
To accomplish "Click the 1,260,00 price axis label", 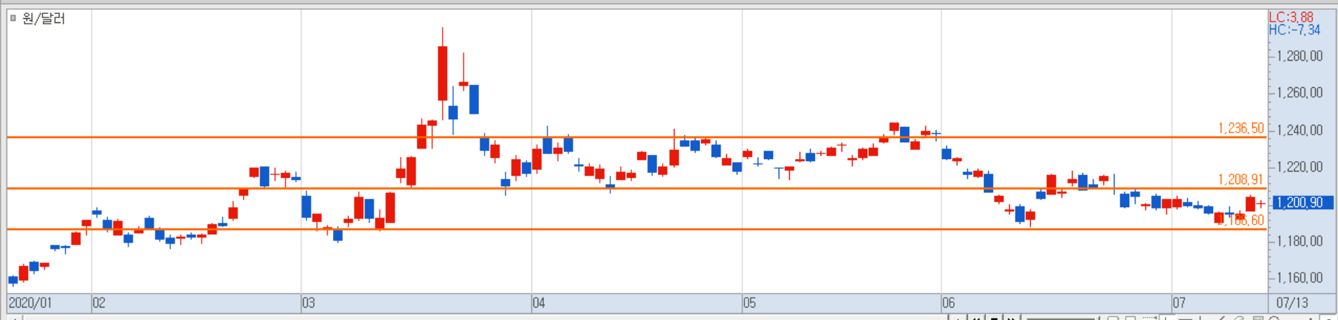I will [1299, 93].
